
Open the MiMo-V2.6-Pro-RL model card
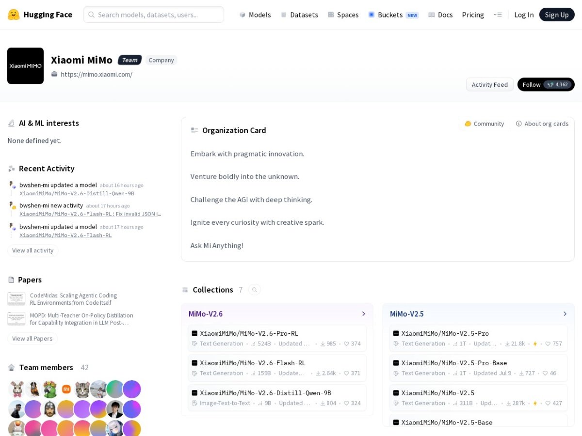[277, 338]
